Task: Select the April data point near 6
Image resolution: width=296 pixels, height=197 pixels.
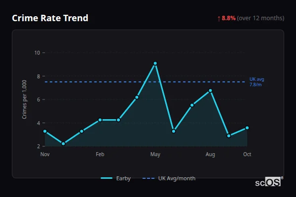Action: point(137,98)
